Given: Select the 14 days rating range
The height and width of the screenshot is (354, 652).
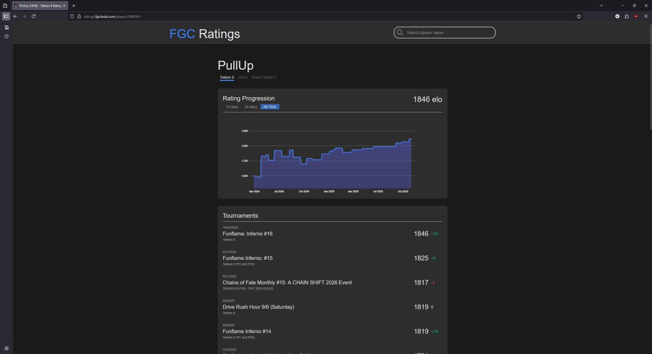Looking at the screenshot, I should 232,107.
